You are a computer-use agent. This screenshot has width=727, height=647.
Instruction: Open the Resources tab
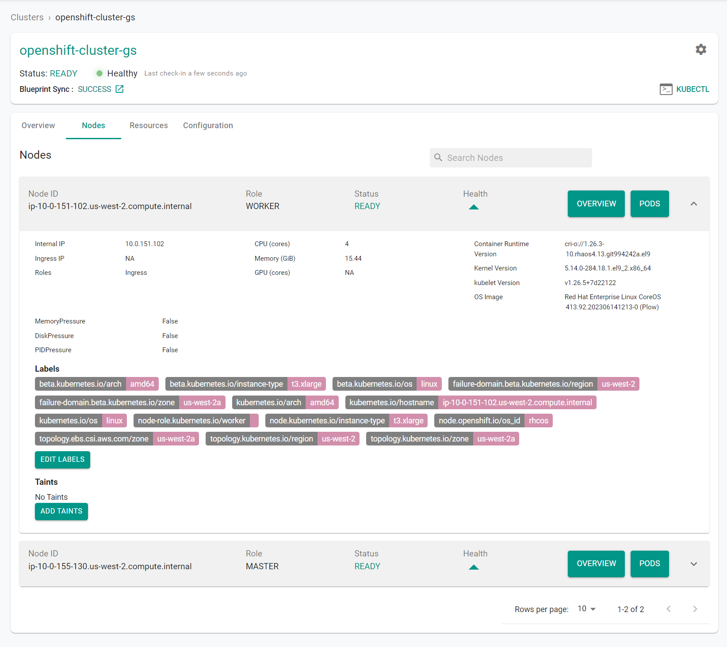click(x=149, y=126)
